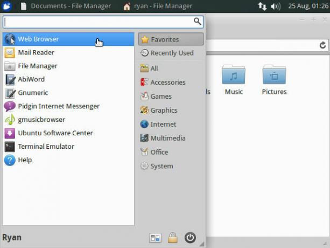Open Mail Reader application

(x=68, y=52)
